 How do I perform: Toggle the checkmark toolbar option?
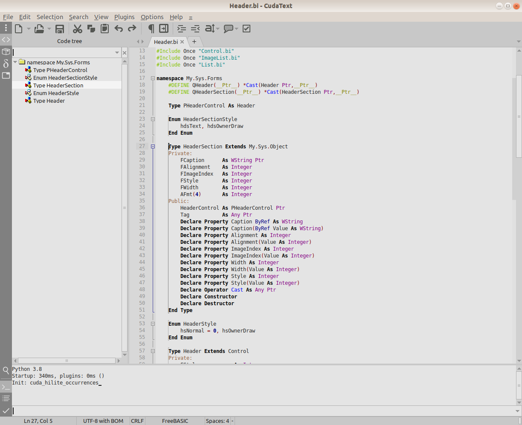246,29
